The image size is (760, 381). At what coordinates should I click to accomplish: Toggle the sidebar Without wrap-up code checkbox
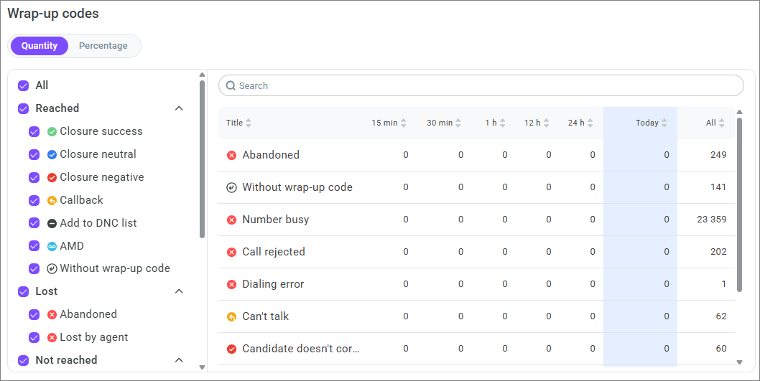(x=34, y=268)
